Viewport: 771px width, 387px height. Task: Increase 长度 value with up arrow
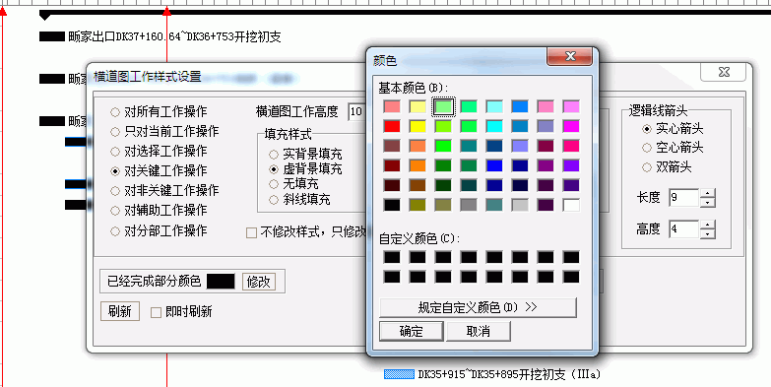pos(707,194)
